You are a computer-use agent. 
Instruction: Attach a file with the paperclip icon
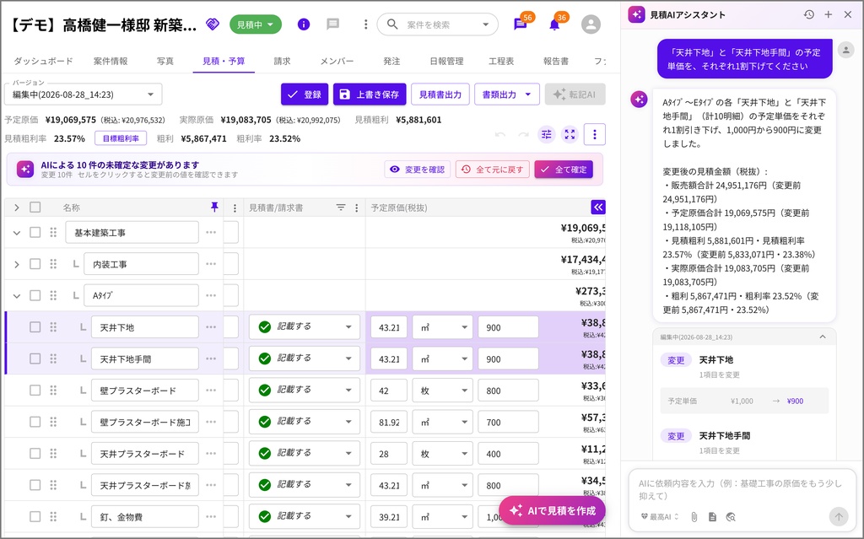click(x=694, y=517)
